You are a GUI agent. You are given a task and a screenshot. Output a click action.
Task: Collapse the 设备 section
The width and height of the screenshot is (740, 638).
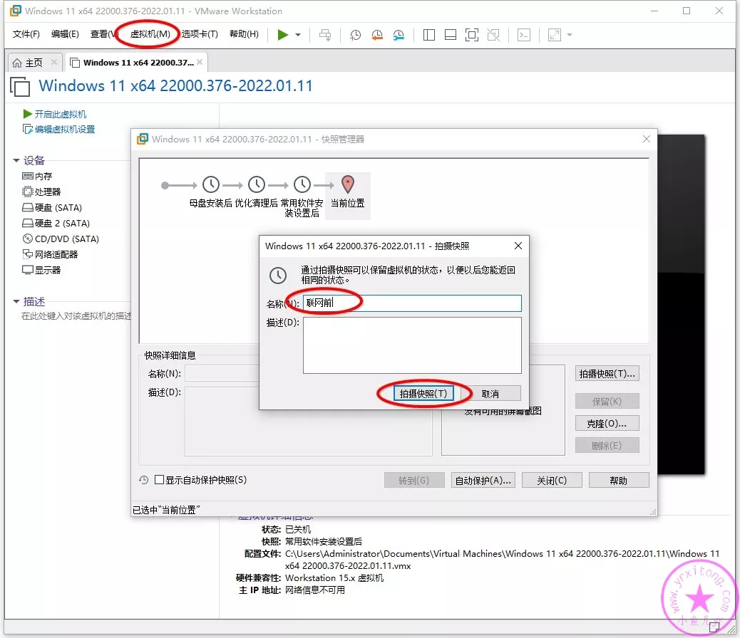tap(16, 160)
